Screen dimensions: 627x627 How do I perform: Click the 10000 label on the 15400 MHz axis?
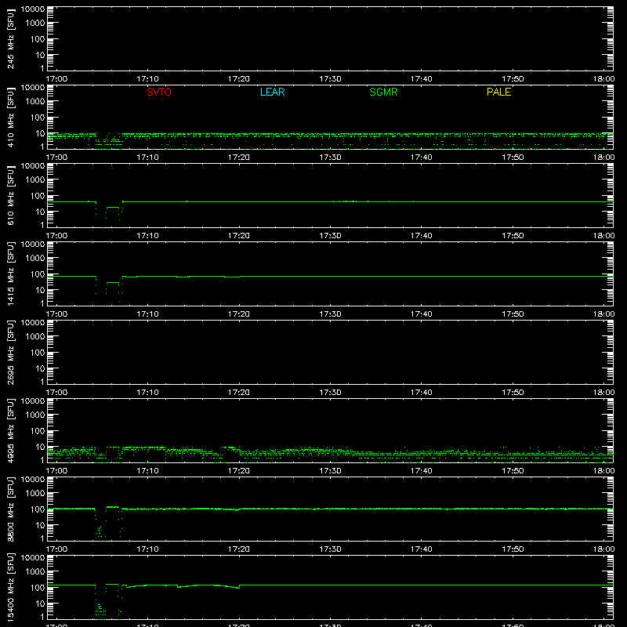33,558
